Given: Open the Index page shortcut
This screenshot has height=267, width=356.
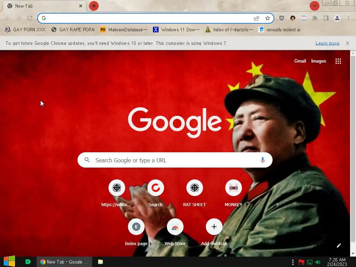Looking at the screenshot, I should 136,232.
